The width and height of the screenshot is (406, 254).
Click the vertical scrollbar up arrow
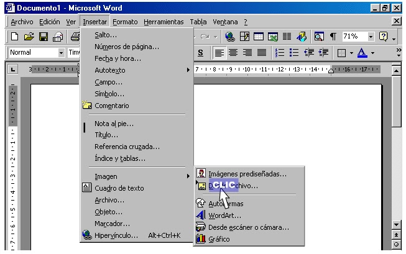click(397, 70)
